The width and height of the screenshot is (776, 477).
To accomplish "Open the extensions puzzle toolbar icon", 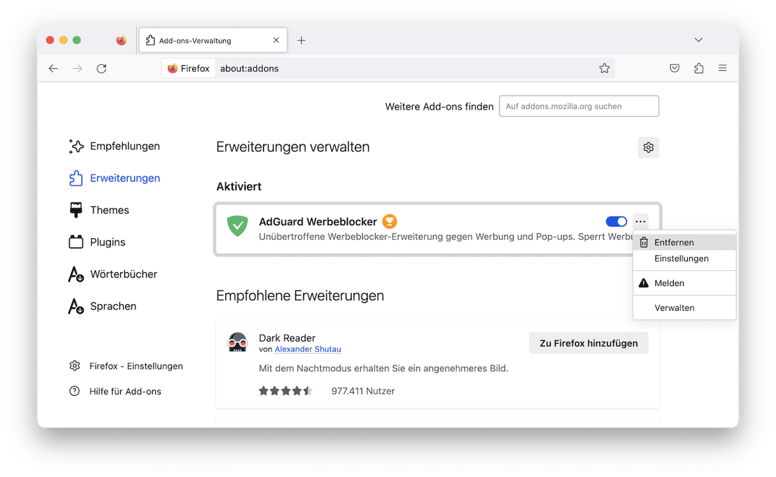I will (x=699, y=68).
